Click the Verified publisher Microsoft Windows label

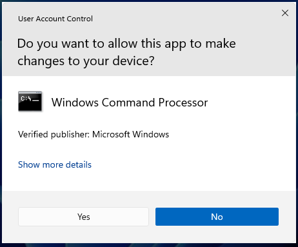(94, 135)
